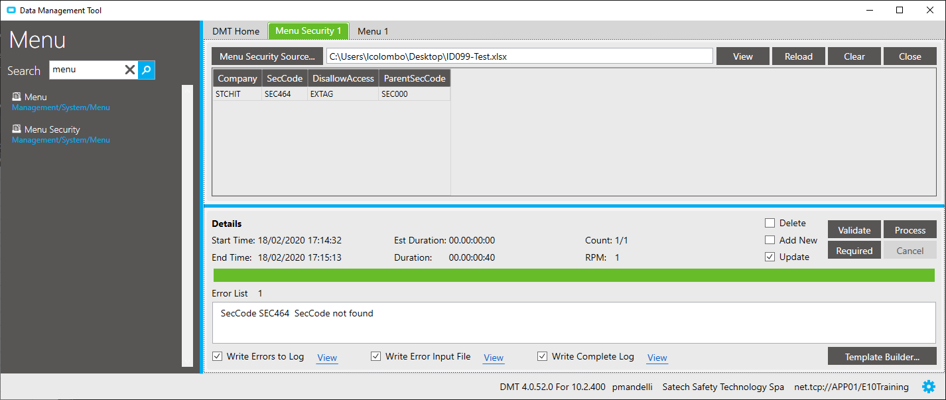946x400 pixels.
Task: View the complete log link
Action: [657, 358]
